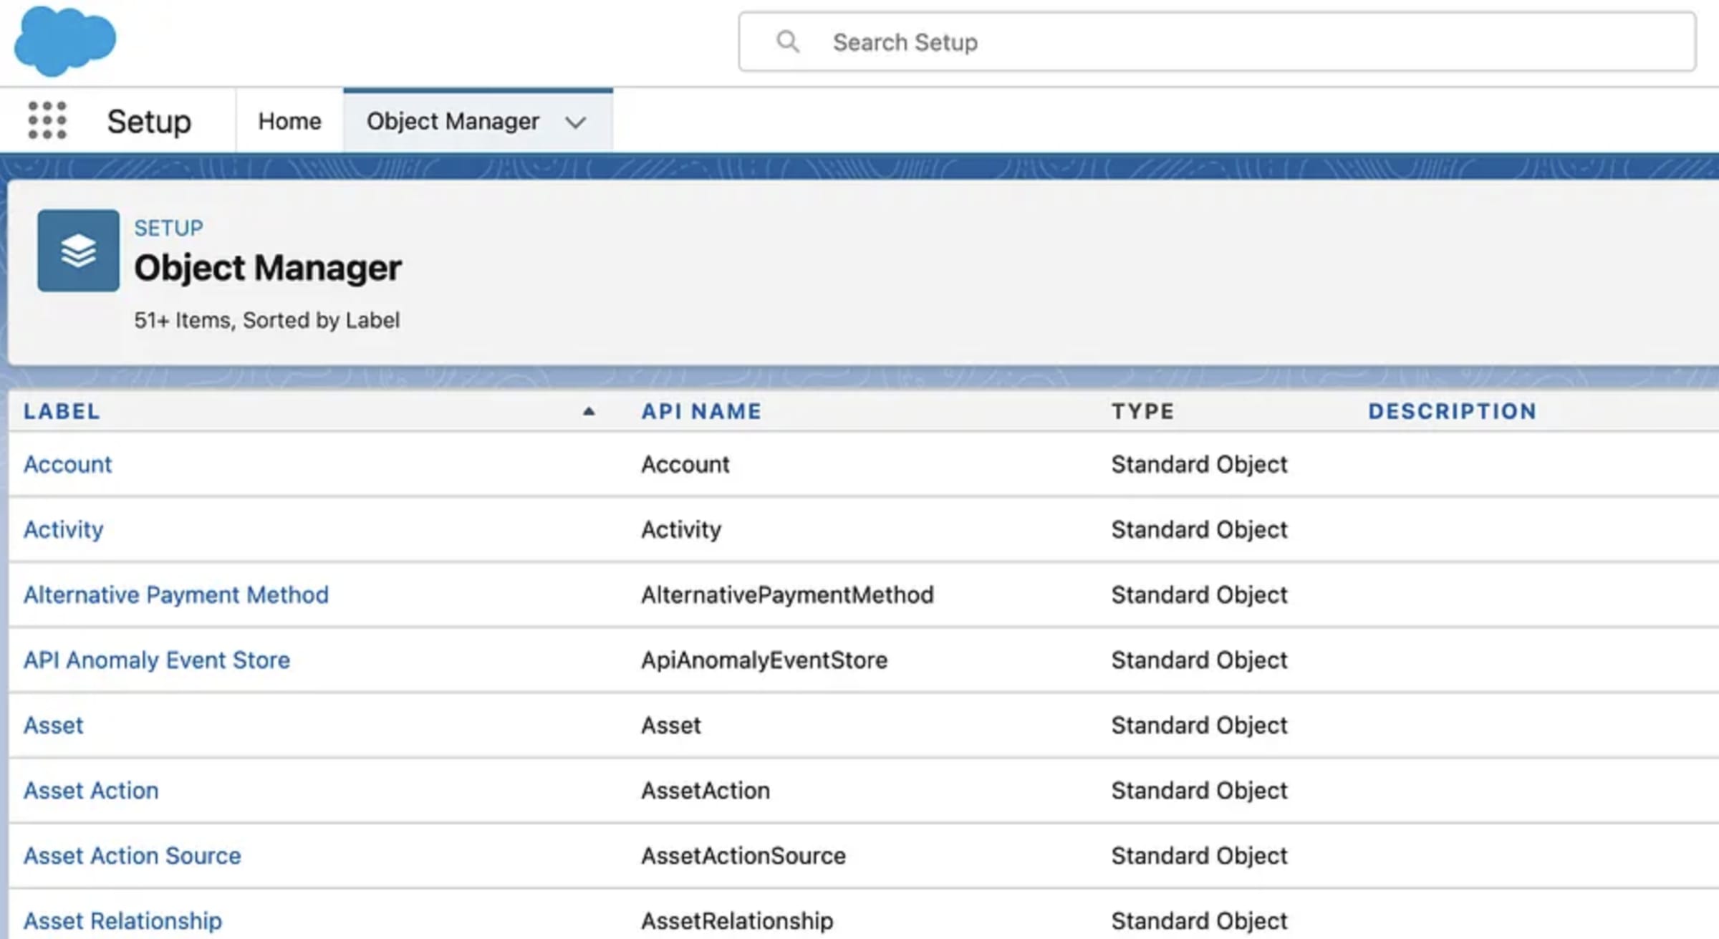Select the Object Manager tab
Image resolution: width=1719 pixels, height=939 pixels.
pos(452,121)
